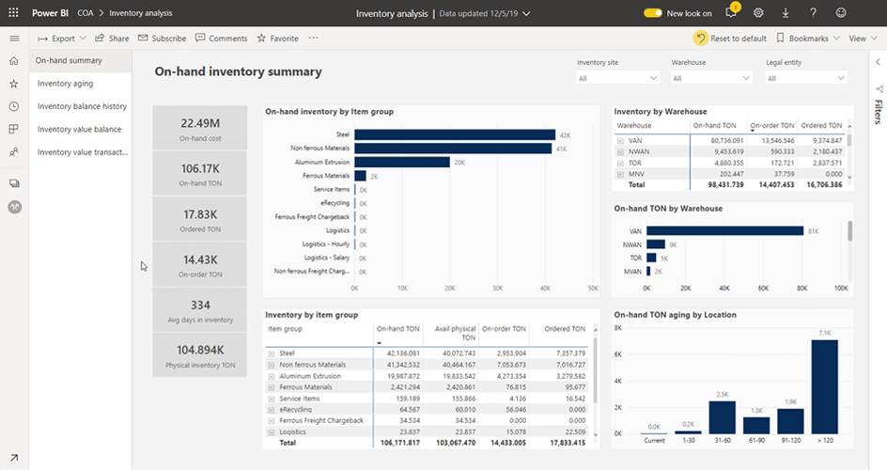Open the Power BI app launcher grid
The width and height of the screenshot is (887, 470).
14,13
